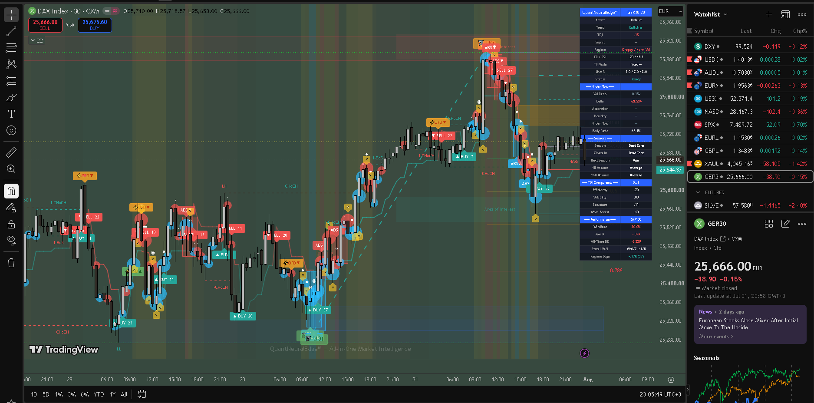Toggle magnet mode for drawings

11,191
